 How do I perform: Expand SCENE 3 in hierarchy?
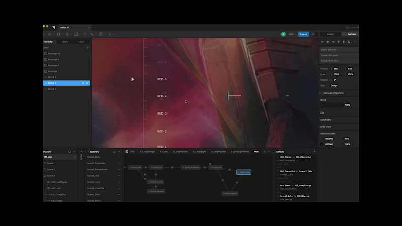46,77
